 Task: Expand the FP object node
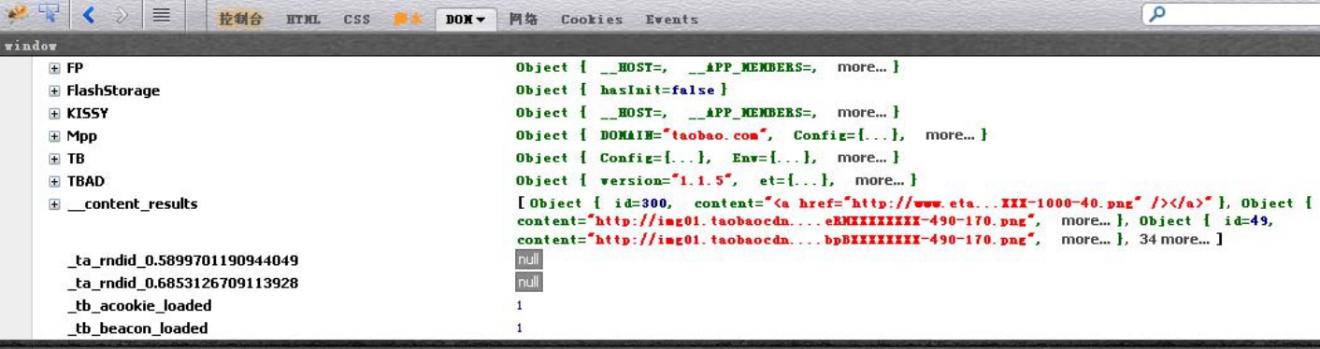[x=54, y=68]
